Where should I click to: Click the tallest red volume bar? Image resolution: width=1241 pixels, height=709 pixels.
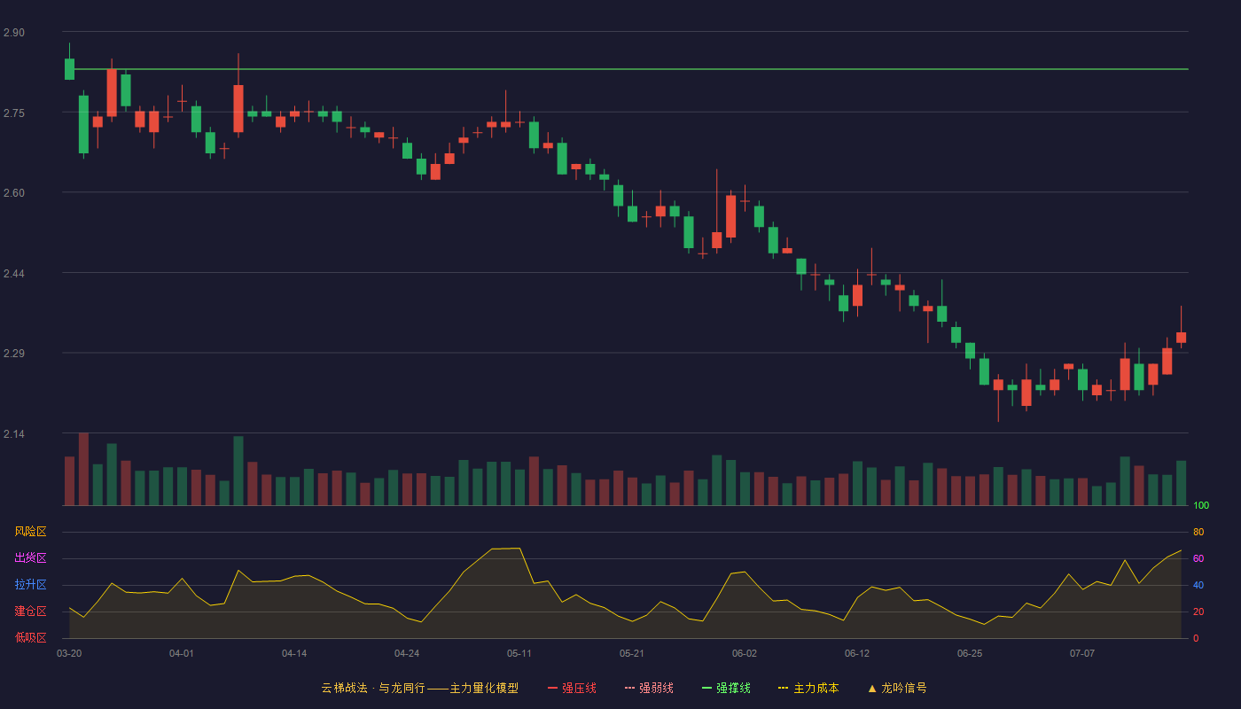click(83, 469)
